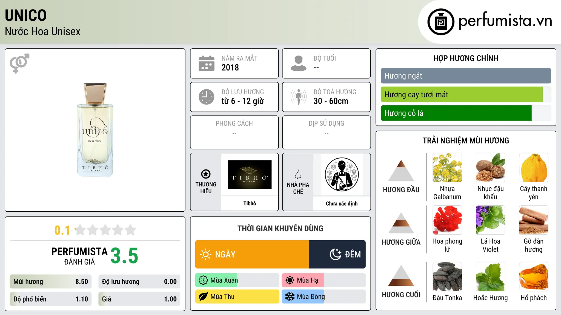
Task: Click the Hương đầu pyramid icon
Action: click(x=401, y=170)
